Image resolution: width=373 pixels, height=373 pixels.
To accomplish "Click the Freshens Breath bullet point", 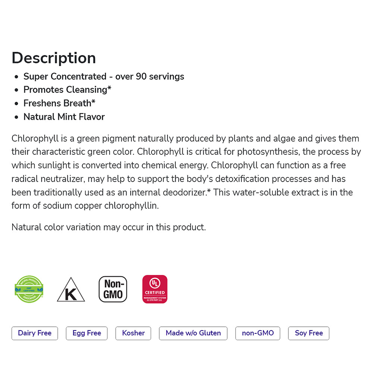I will click(59, 103).
